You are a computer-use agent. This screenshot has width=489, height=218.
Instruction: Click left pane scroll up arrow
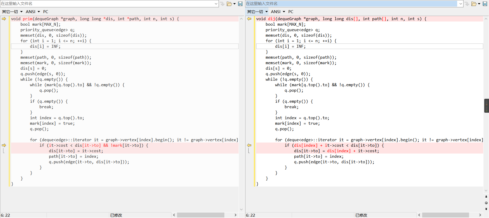click(241, 19)
